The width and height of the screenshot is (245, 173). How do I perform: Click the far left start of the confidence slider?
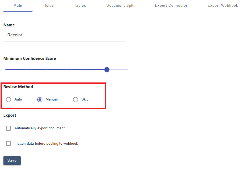point(6,70)
